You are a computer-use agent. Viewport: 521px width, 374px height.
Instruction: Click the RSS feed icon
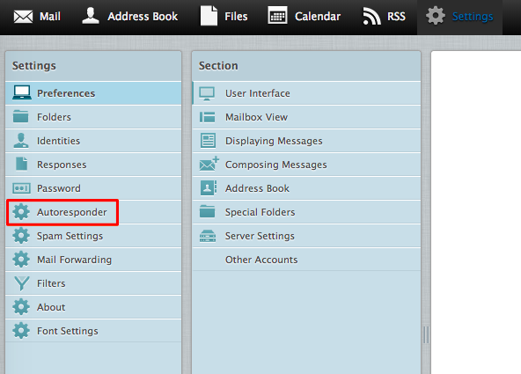click(x=371, y=16)
